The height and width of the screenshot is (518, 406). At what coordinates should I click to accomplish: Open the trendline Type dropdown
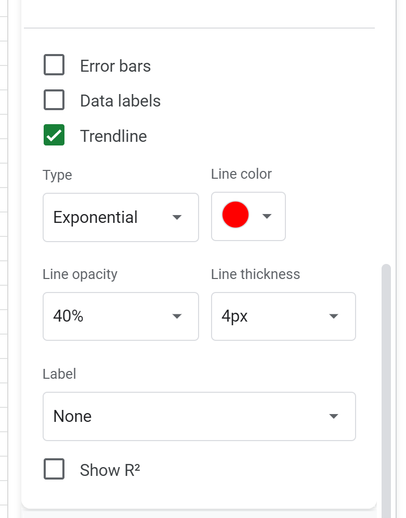tap(121, 217)
